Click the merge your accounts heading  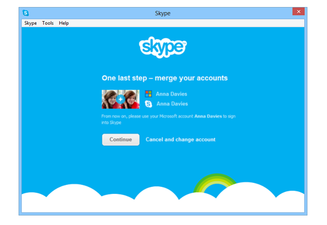[165, 78]
